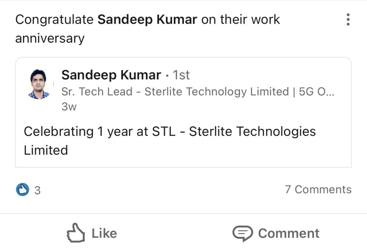Image resolution: width=367 pixels, height=251 pixels.
Task: Open bold Sandeep Kumar name in header
Action: coord(147,19)
